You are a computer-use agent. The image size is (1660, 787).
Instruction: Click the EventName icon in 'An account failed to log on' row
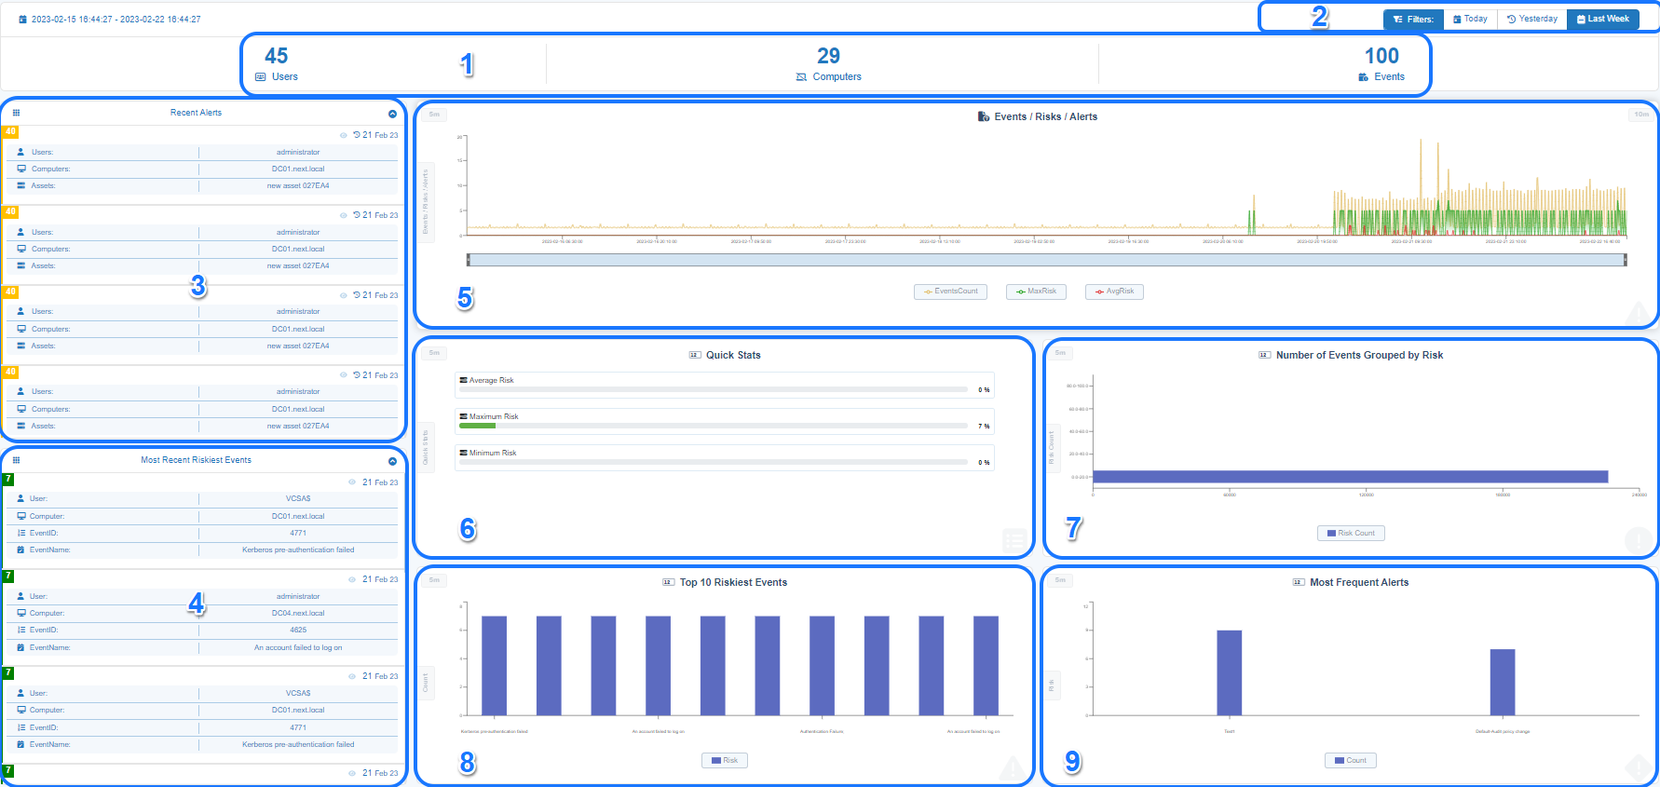tap(21, 647)
